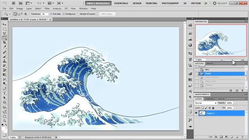Select the Shape tool
The image size is (249, 140).
click(x=4, y=102)
